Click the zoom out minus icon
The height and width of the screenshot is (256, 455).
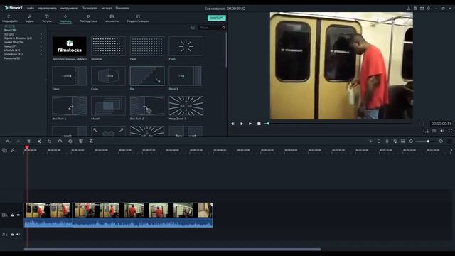411,141
